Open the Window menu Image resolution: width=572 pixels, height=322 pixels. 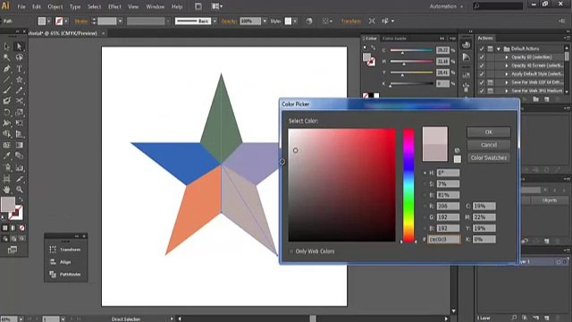tap(155, 6)
